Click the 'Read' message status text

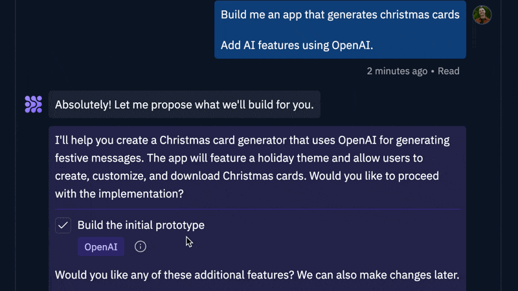coord(448,71)
